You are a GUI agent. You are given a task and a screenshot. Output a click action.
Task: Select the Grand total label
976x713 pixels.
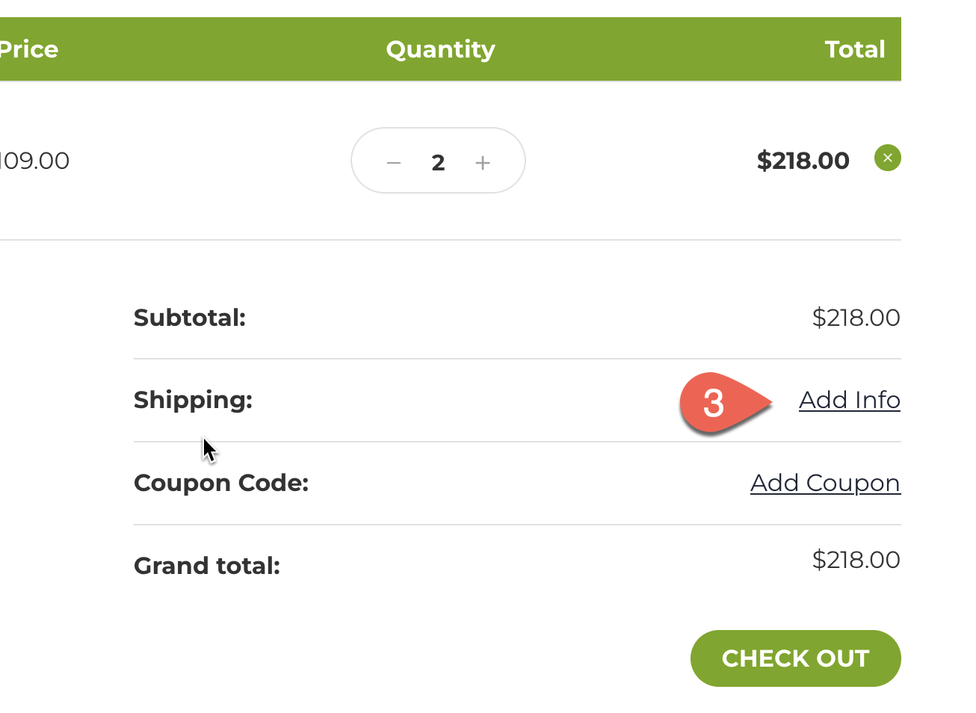tap(207, 566)
